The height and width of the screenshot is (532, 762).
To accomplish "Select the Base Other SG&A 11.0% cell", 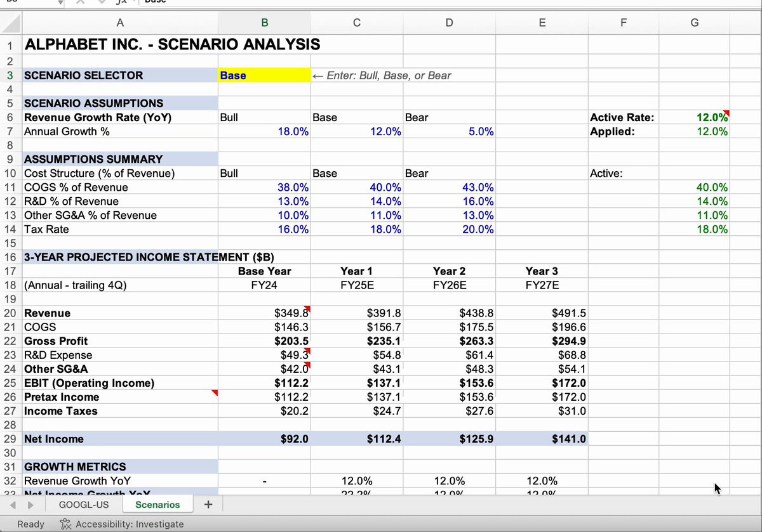I will [x=357, y=215].
